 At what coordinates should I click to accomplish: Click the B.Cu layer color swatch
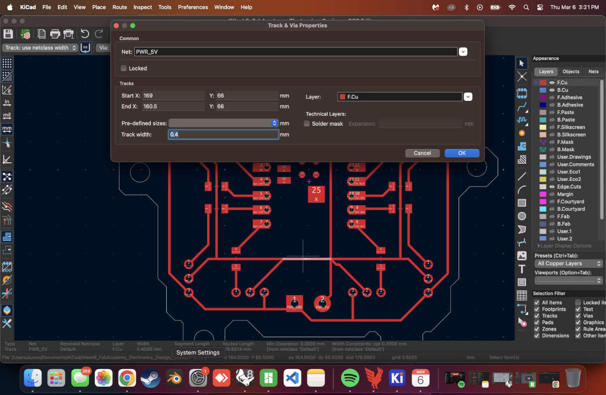click(x=543, y=90)
